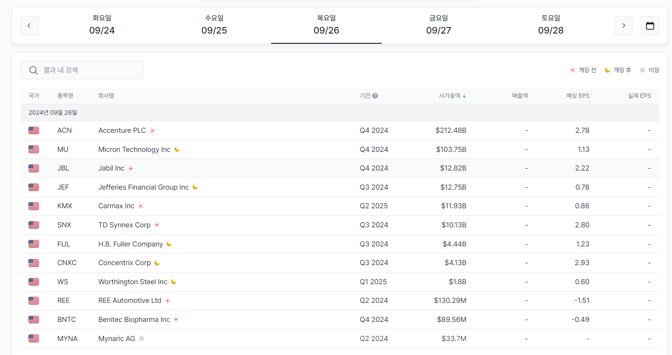Click the search magnifier icon
This screenshot has width=672, height=355.
pyautogui.click(x=34, y=70)
